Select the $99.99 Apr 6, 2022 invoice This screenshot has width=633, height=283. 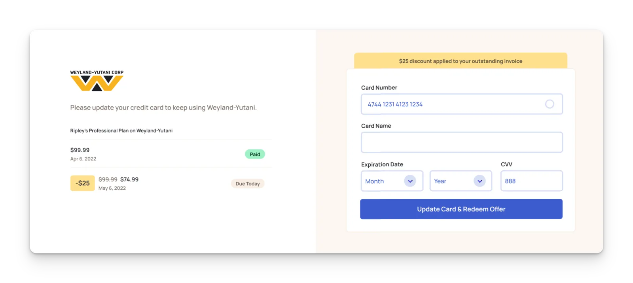coord(171,154)
